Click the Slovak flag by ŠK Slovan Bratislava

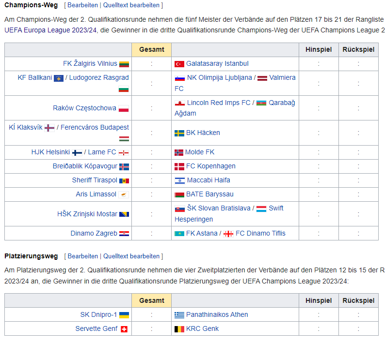coord(179,209)
